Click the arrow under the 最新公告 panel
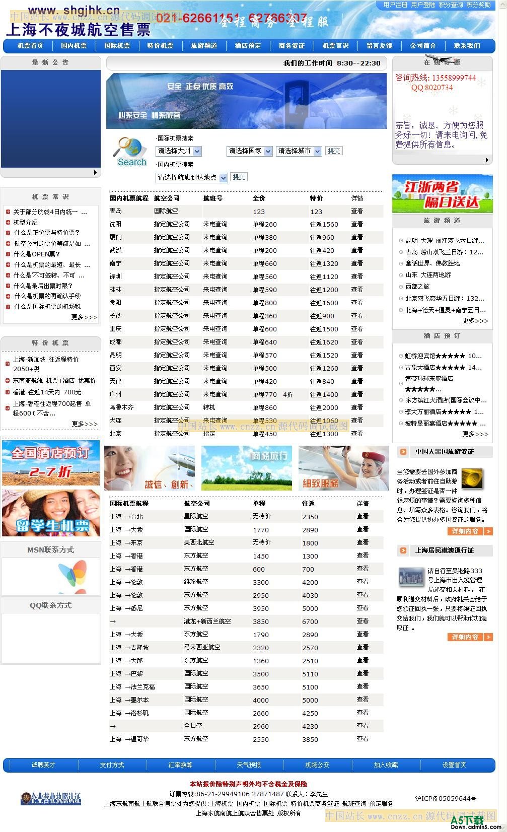 [x=96, y=173]
